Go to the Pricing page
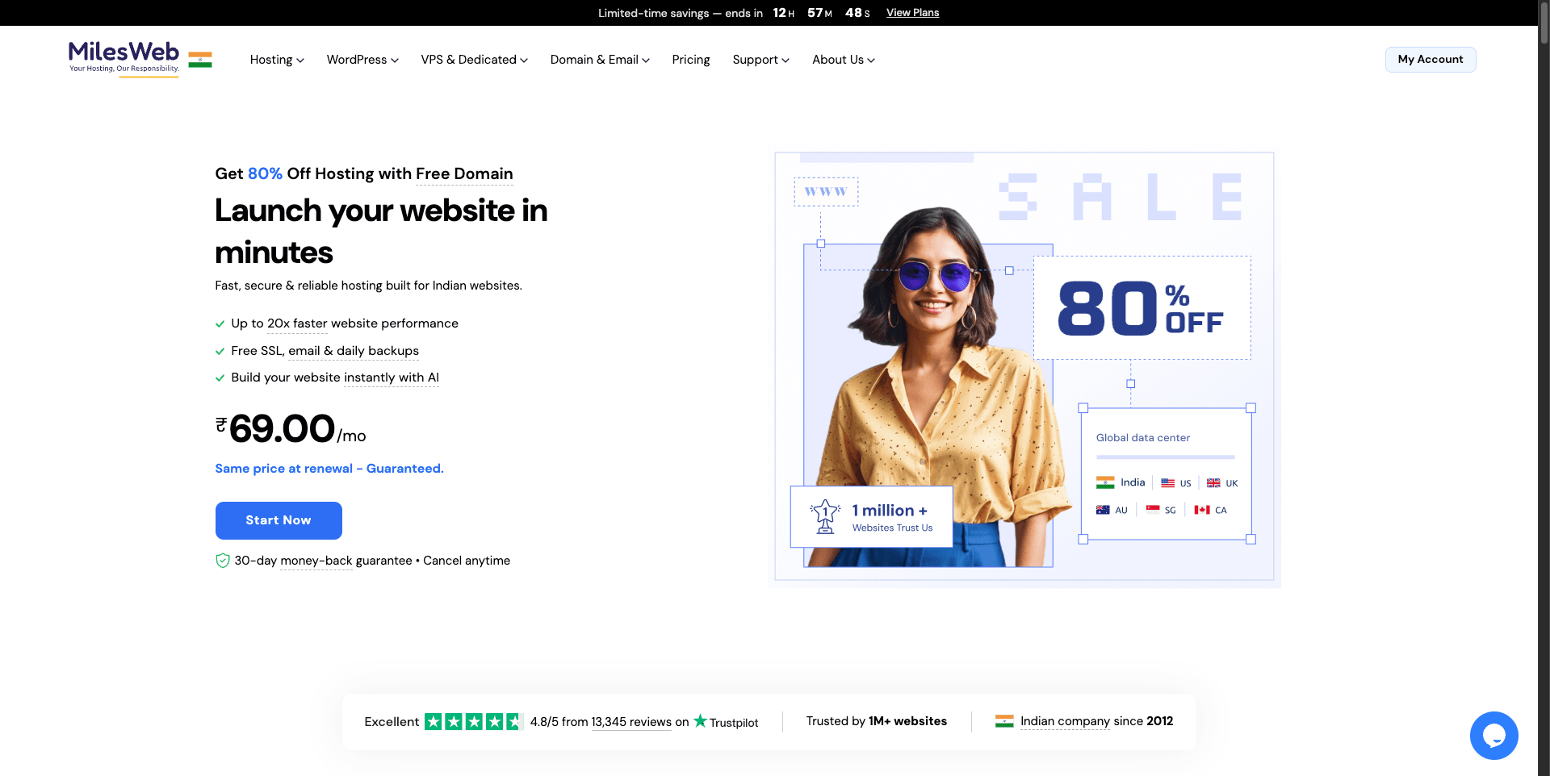Screen dimensions: 1550x776 pyautogui.click(x=691, y=60)
